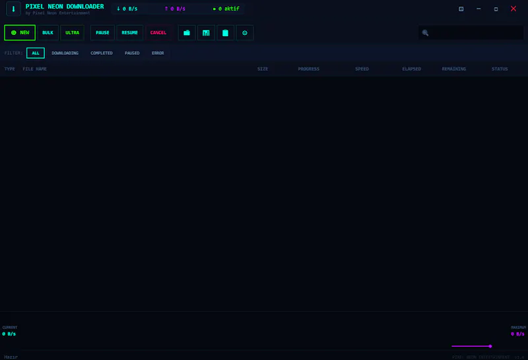Click the download arrow app logo icon
The height and width of the screenshot is (360, 528).
pyautogui.click(x=13, y=9)
